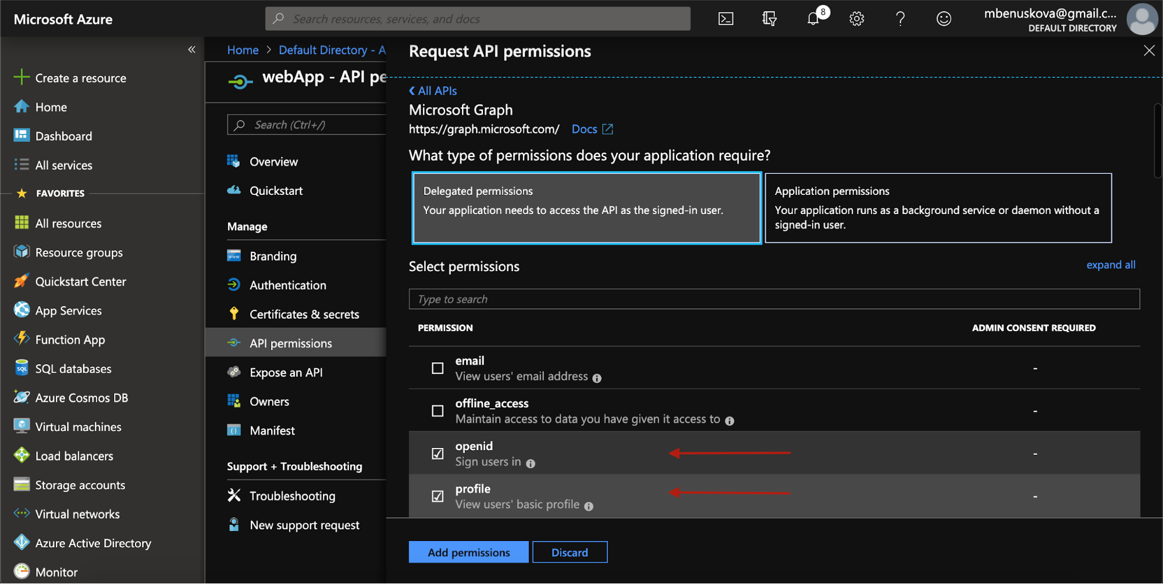Open Certificates & secrets

click(x=304, y=315)
